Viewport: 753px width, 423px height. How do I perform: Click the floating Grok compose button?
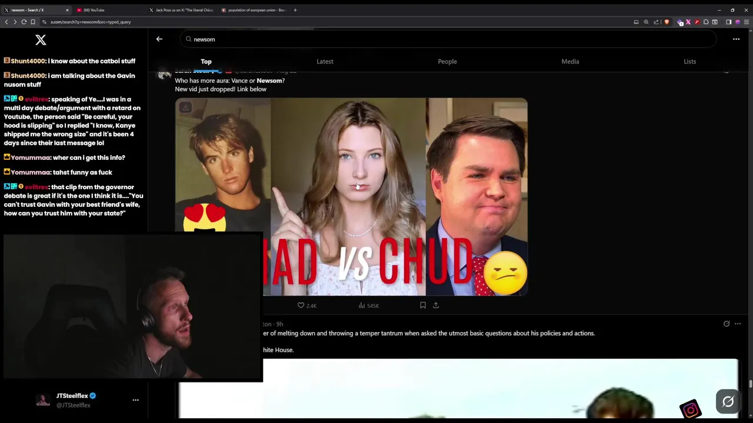[728, 402]
